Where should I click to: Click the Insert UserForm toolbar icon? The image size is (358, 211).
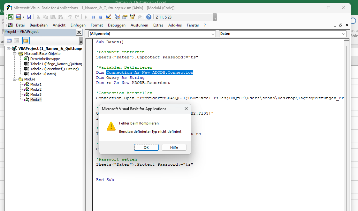[x=18, y=17]
